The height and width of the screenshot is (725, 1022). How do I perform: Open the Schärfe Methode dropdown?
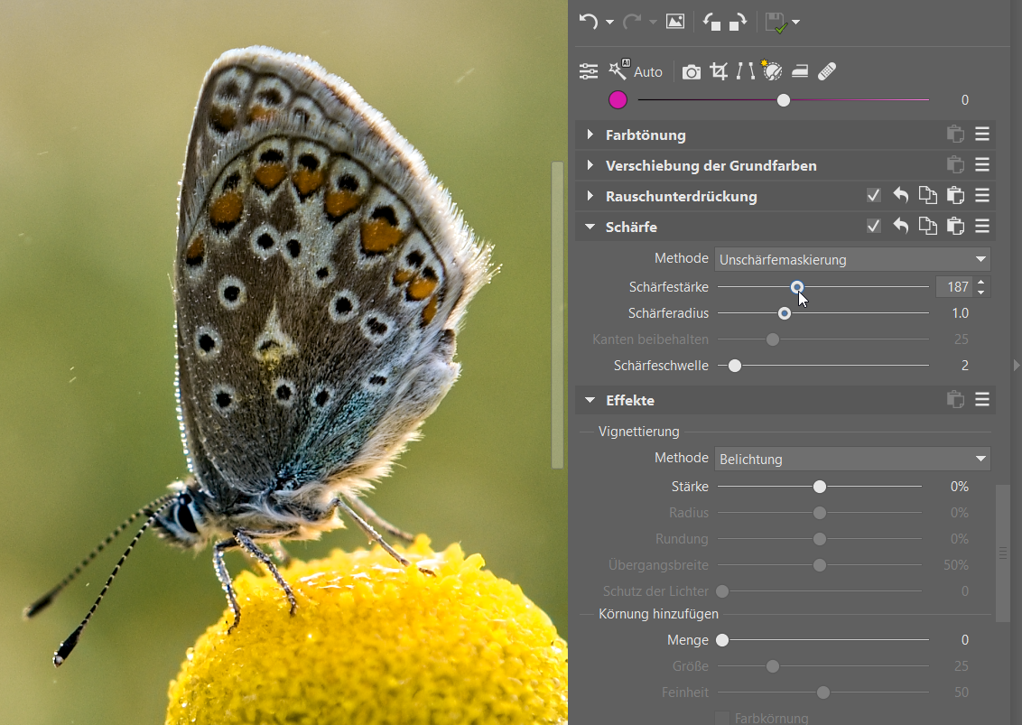852,260
